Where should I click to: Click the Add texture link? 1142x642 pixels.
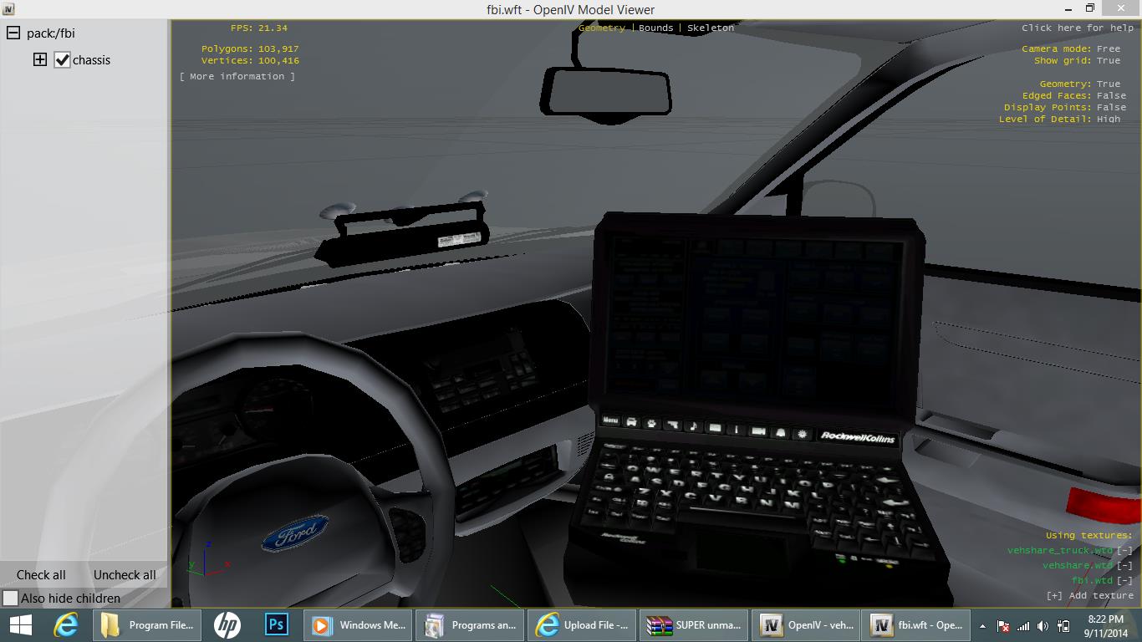(1089, 595)
